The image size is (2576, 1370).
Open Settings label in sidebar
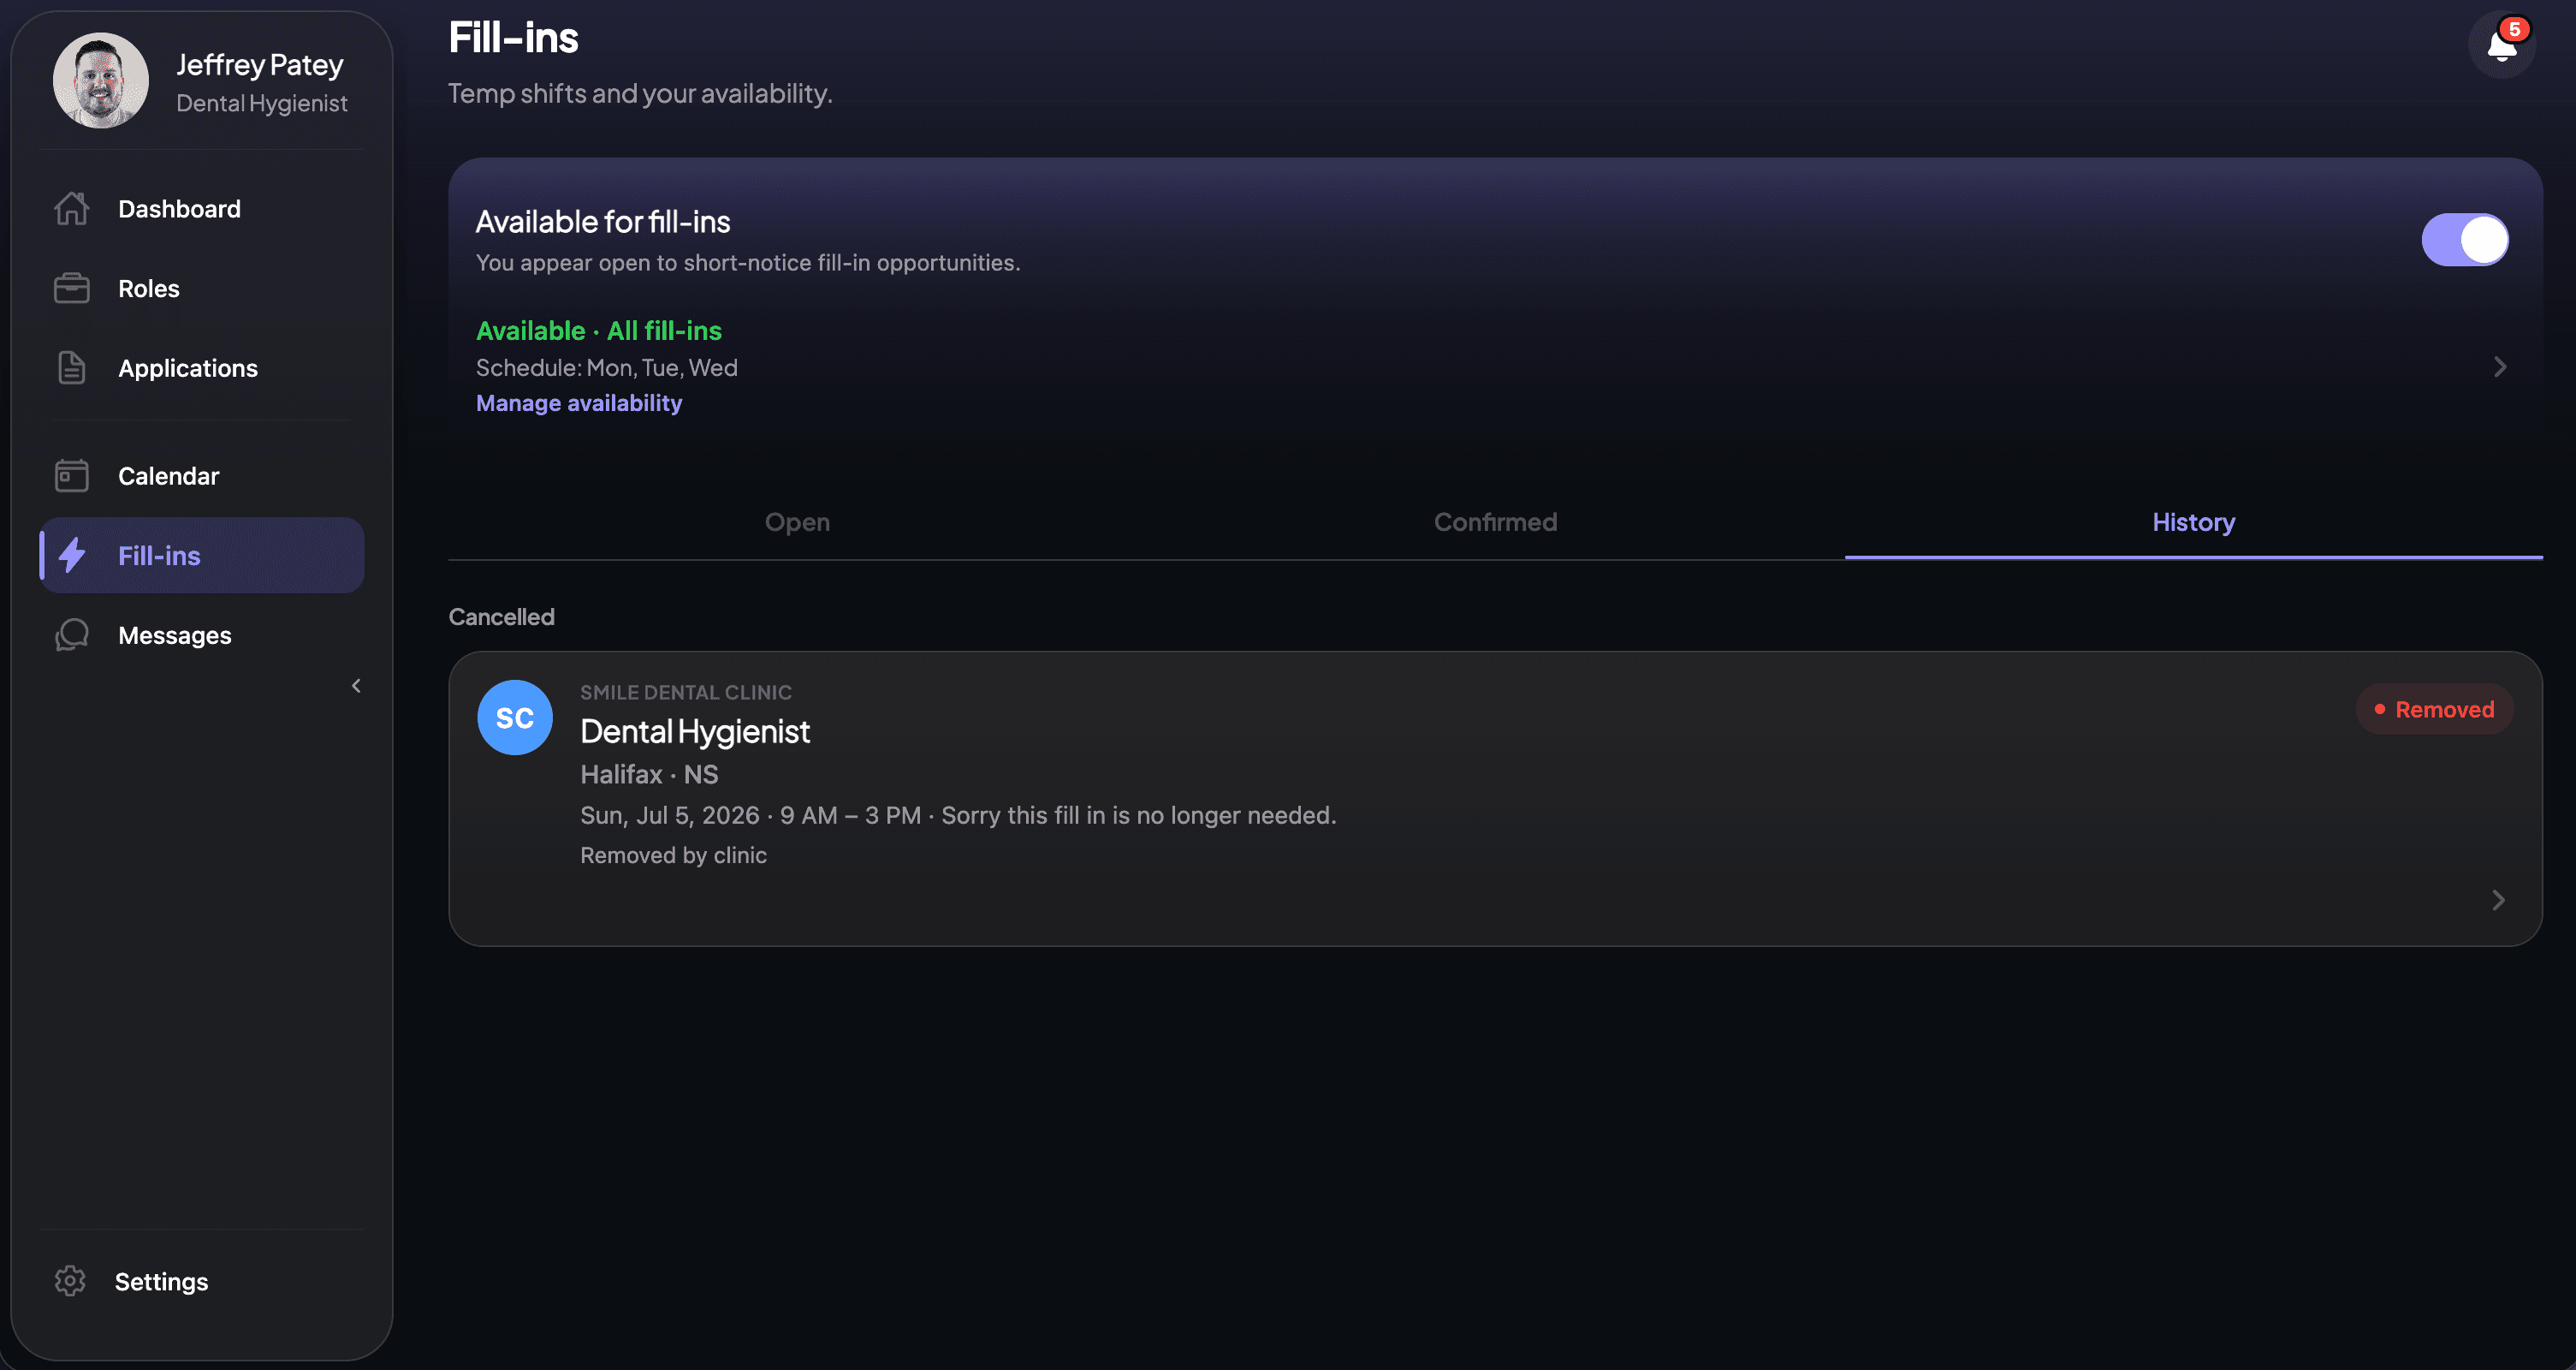[x=161, y=1281]
